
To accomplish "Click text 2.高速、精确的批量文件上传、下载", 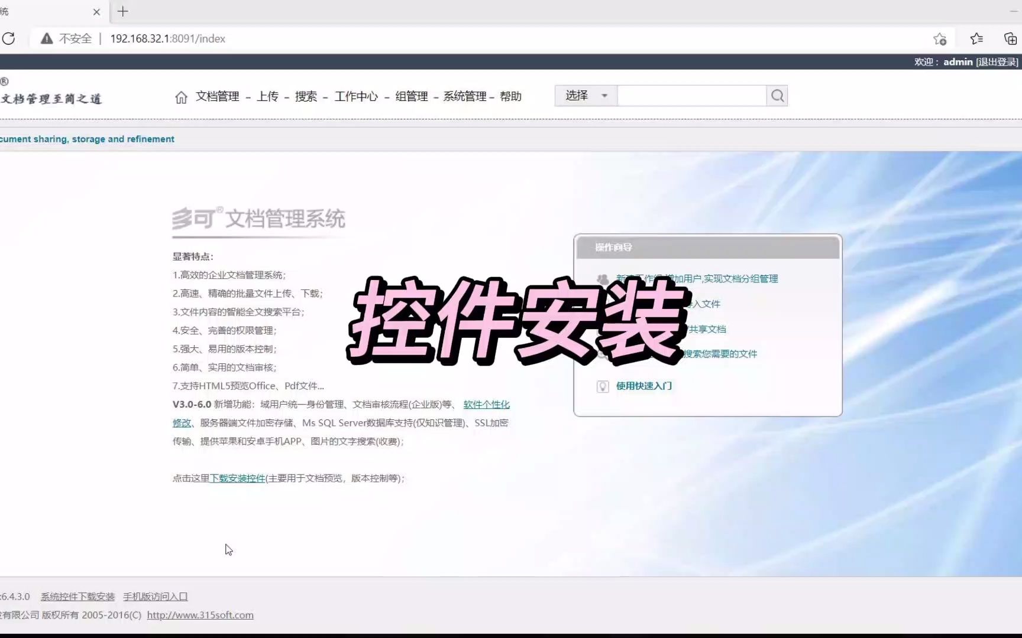I will [x=248, y=294].
